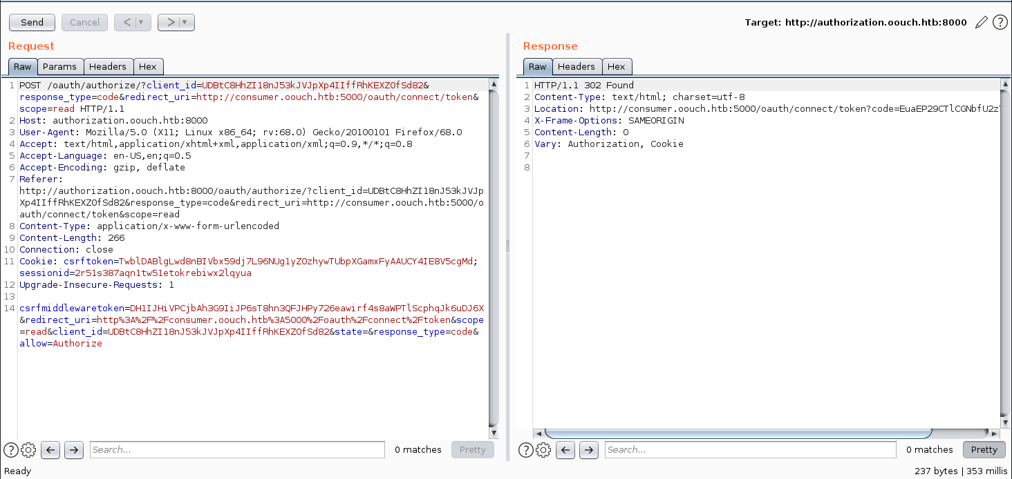Click Response horizontal scrollbar left arrow
1012x479 pixels.
tap(538, 433)
